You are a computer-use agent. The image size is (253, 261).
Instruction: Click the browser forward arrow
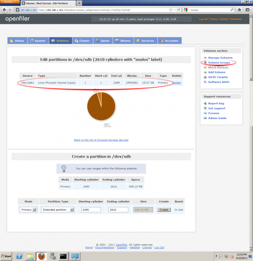pos(10,10)
